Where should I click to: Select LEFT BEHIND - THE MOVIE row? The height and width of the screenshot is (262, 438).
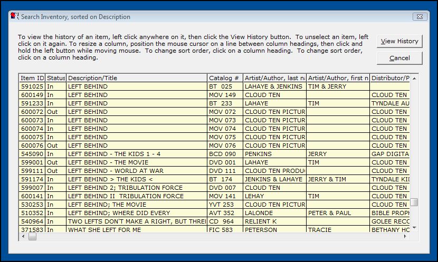pyautogui.click(x=214, y=162)
